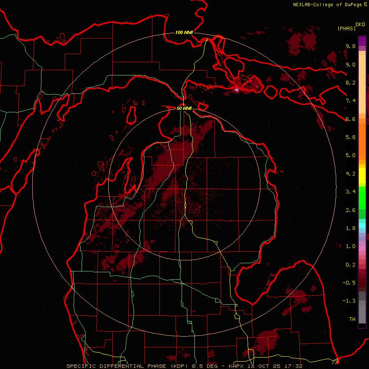Click the 100 NMI range ring label

(x=184, y=32)
